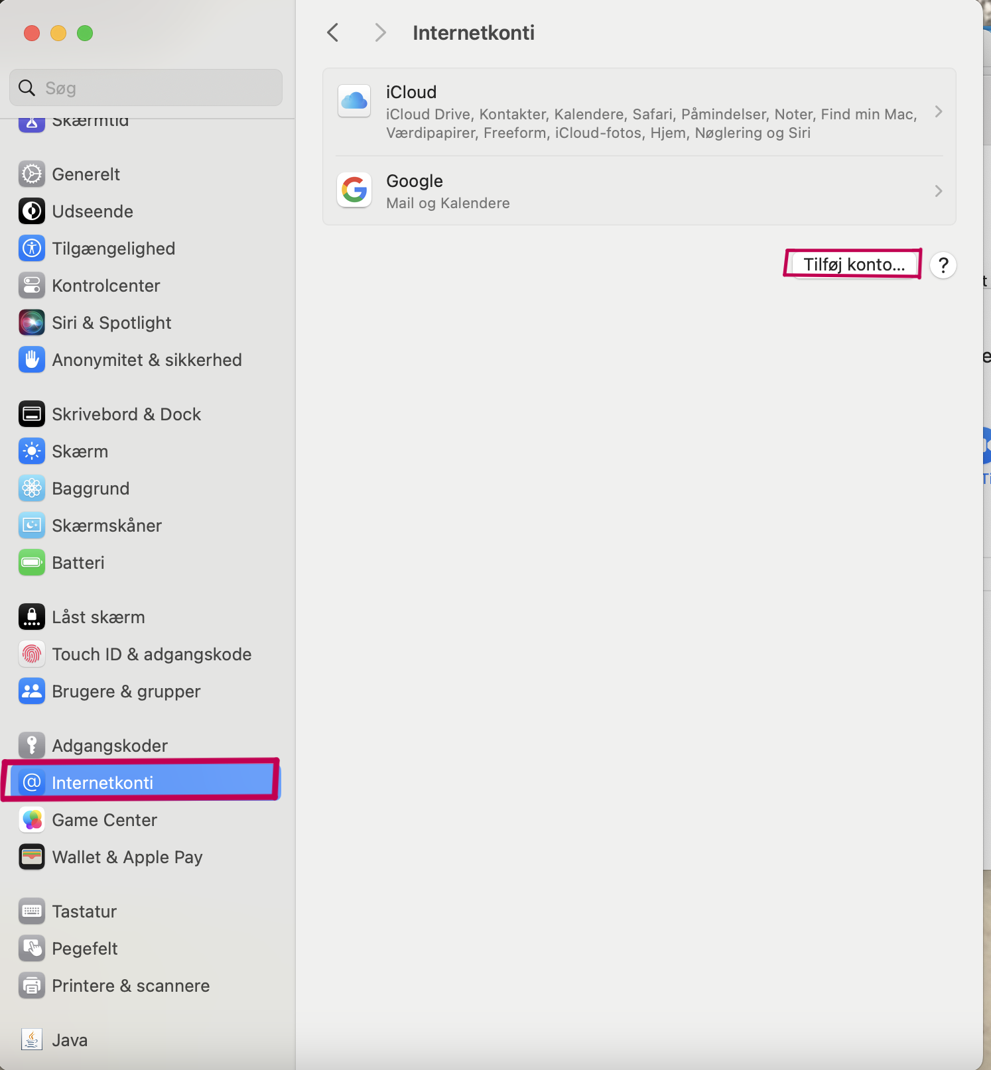
Task: Select the Batteri icon
Action: click(x=32, y=562)
